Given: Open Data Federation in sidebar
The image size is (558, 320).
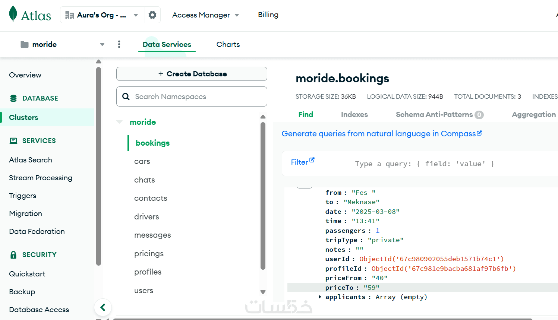Looking at the screenshot, I should (37, 232).
